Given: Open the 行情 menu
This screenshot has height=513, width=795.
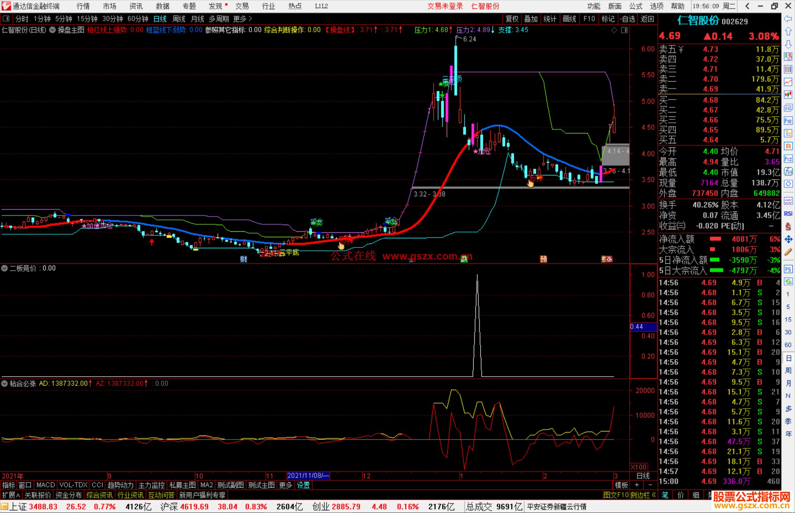Looking at the screenshot, I should [83, 6].
